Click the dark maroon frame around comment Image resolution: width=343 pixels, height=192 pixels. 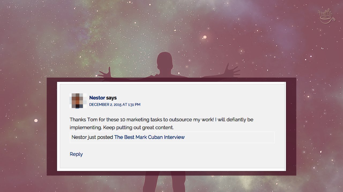52,126
